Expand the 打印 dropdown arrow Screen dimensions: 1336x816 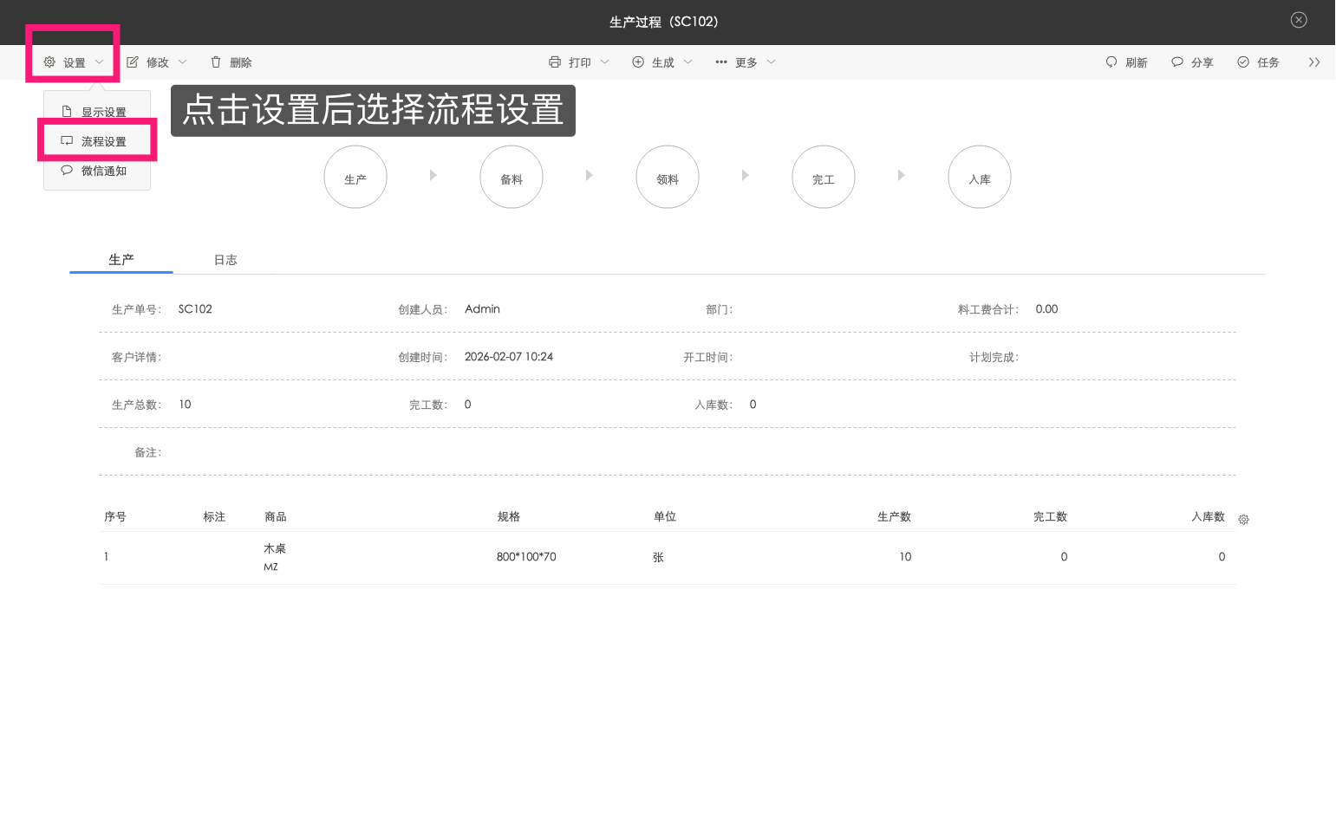coord(606,62)
